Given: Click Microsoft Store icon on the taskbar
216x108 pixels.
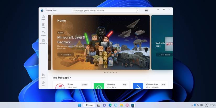Looking at the screenshot, I should coord(133,105).
